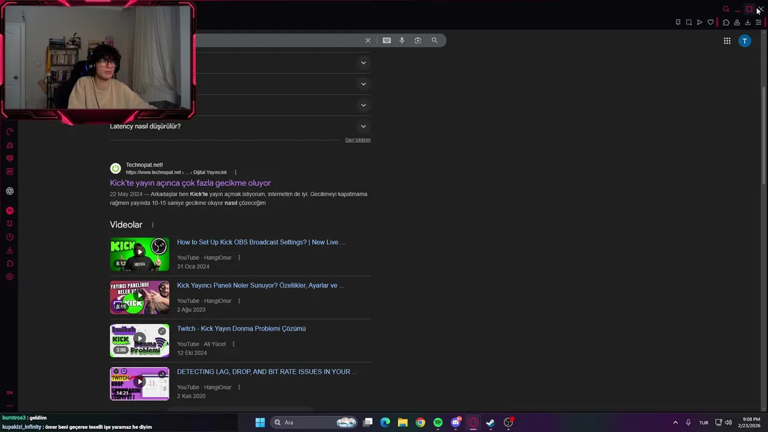Expand 'Latency nasıl düşürülür?' question
Screen dimensions: 768x432
(240, 126)
